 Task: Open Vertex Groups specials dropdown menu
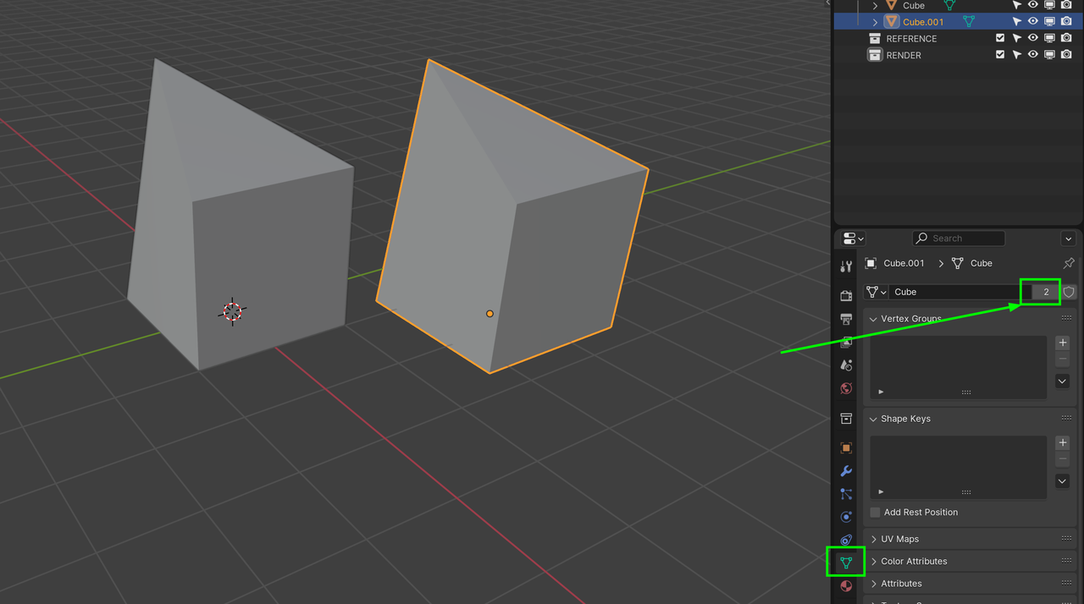point(1063,382)
